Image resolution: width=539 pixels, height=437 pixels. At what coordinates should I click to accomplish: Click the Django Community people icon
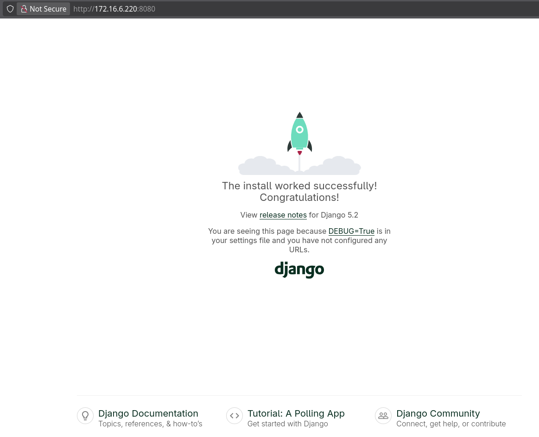point(383,416)
